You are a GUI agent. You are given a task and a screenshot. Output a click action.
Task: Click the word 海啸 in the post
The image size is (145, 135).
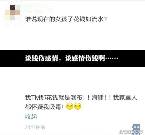pyautogui.click(x=98, y=98)
